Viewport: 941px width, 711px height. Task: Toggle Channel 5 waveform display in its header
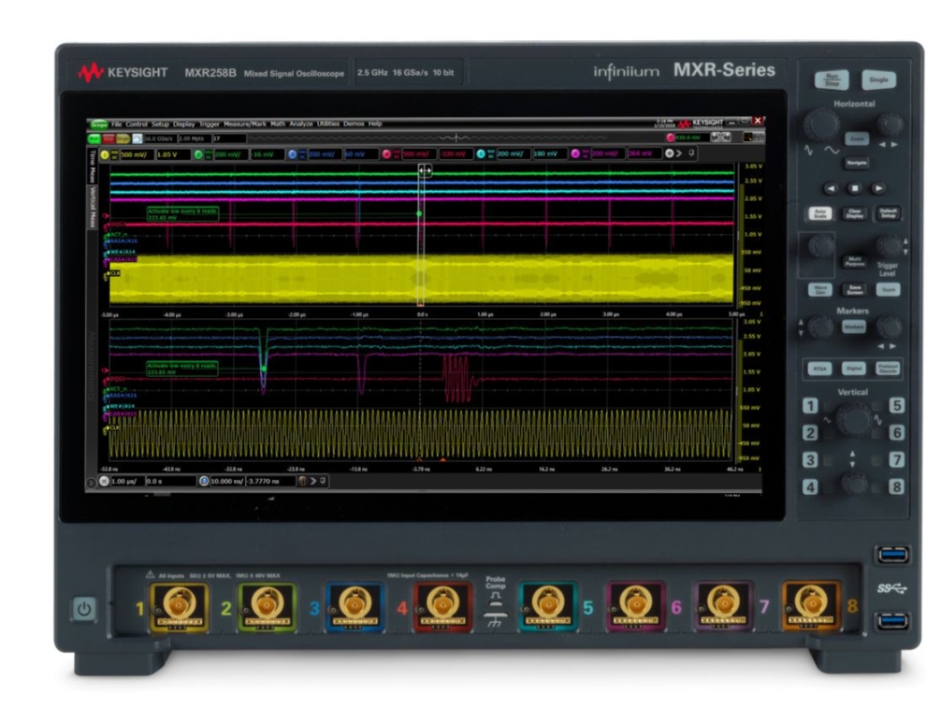[480, 152]
